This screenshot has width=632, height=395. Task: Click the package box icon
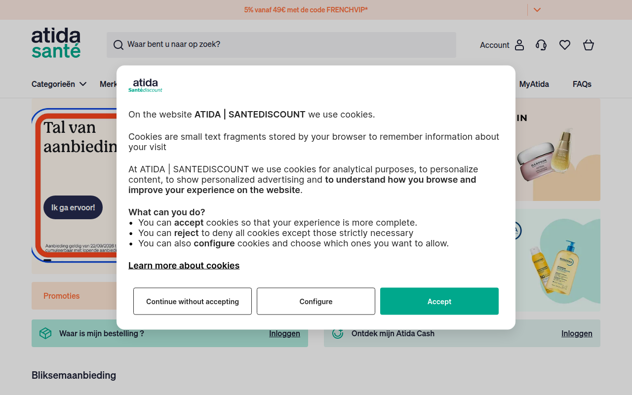[45, 333]
